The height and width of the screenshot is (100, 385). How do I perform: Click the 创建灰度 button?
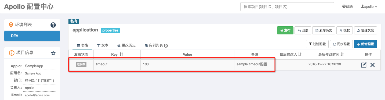tap(365, 30)
